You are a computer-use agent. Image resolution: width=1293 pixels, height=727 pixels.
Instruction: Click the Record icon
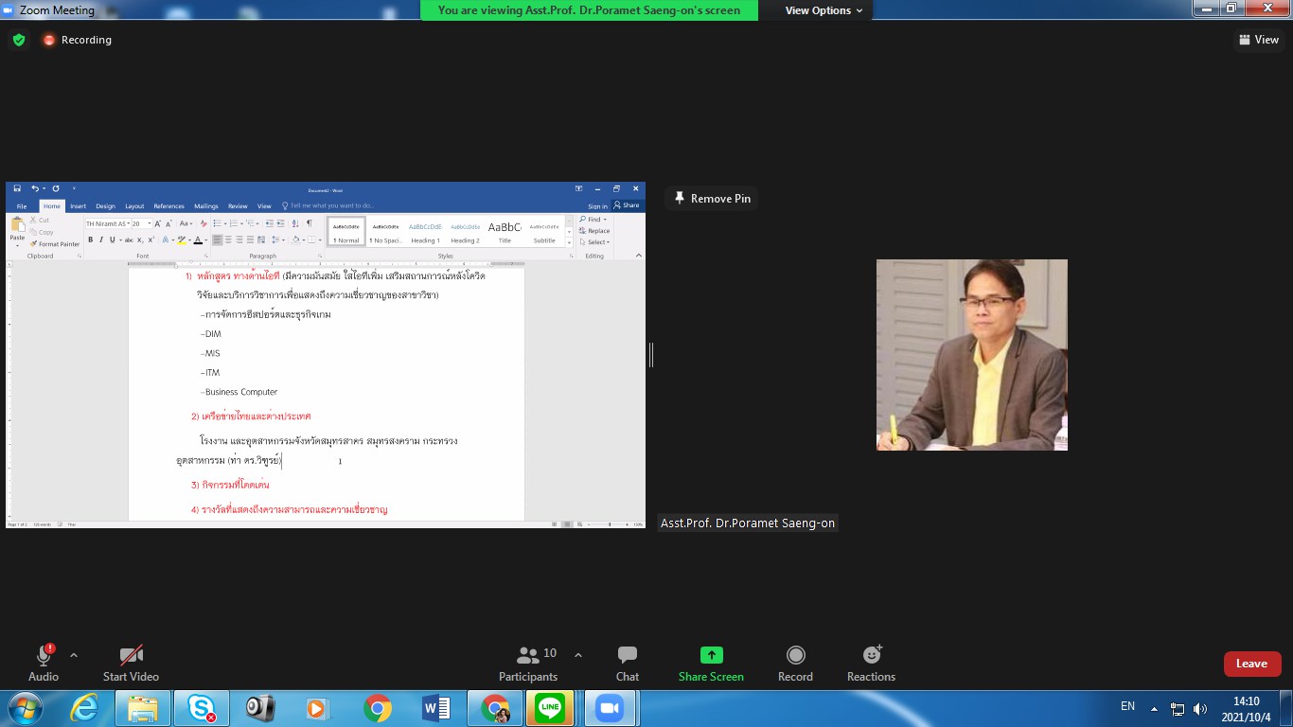[x=795, y=655]
